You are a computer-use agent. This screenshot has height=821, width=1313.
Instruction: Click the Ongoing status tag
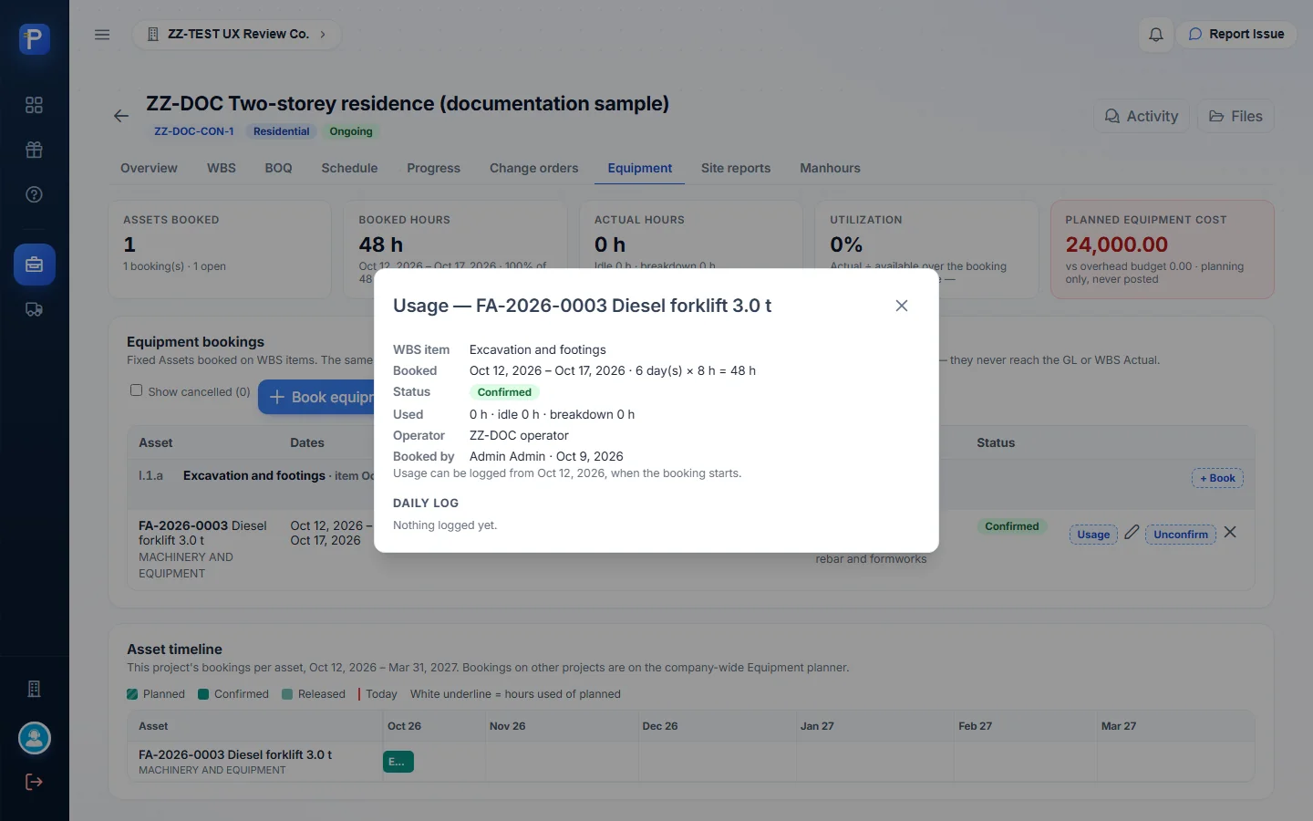351,131
